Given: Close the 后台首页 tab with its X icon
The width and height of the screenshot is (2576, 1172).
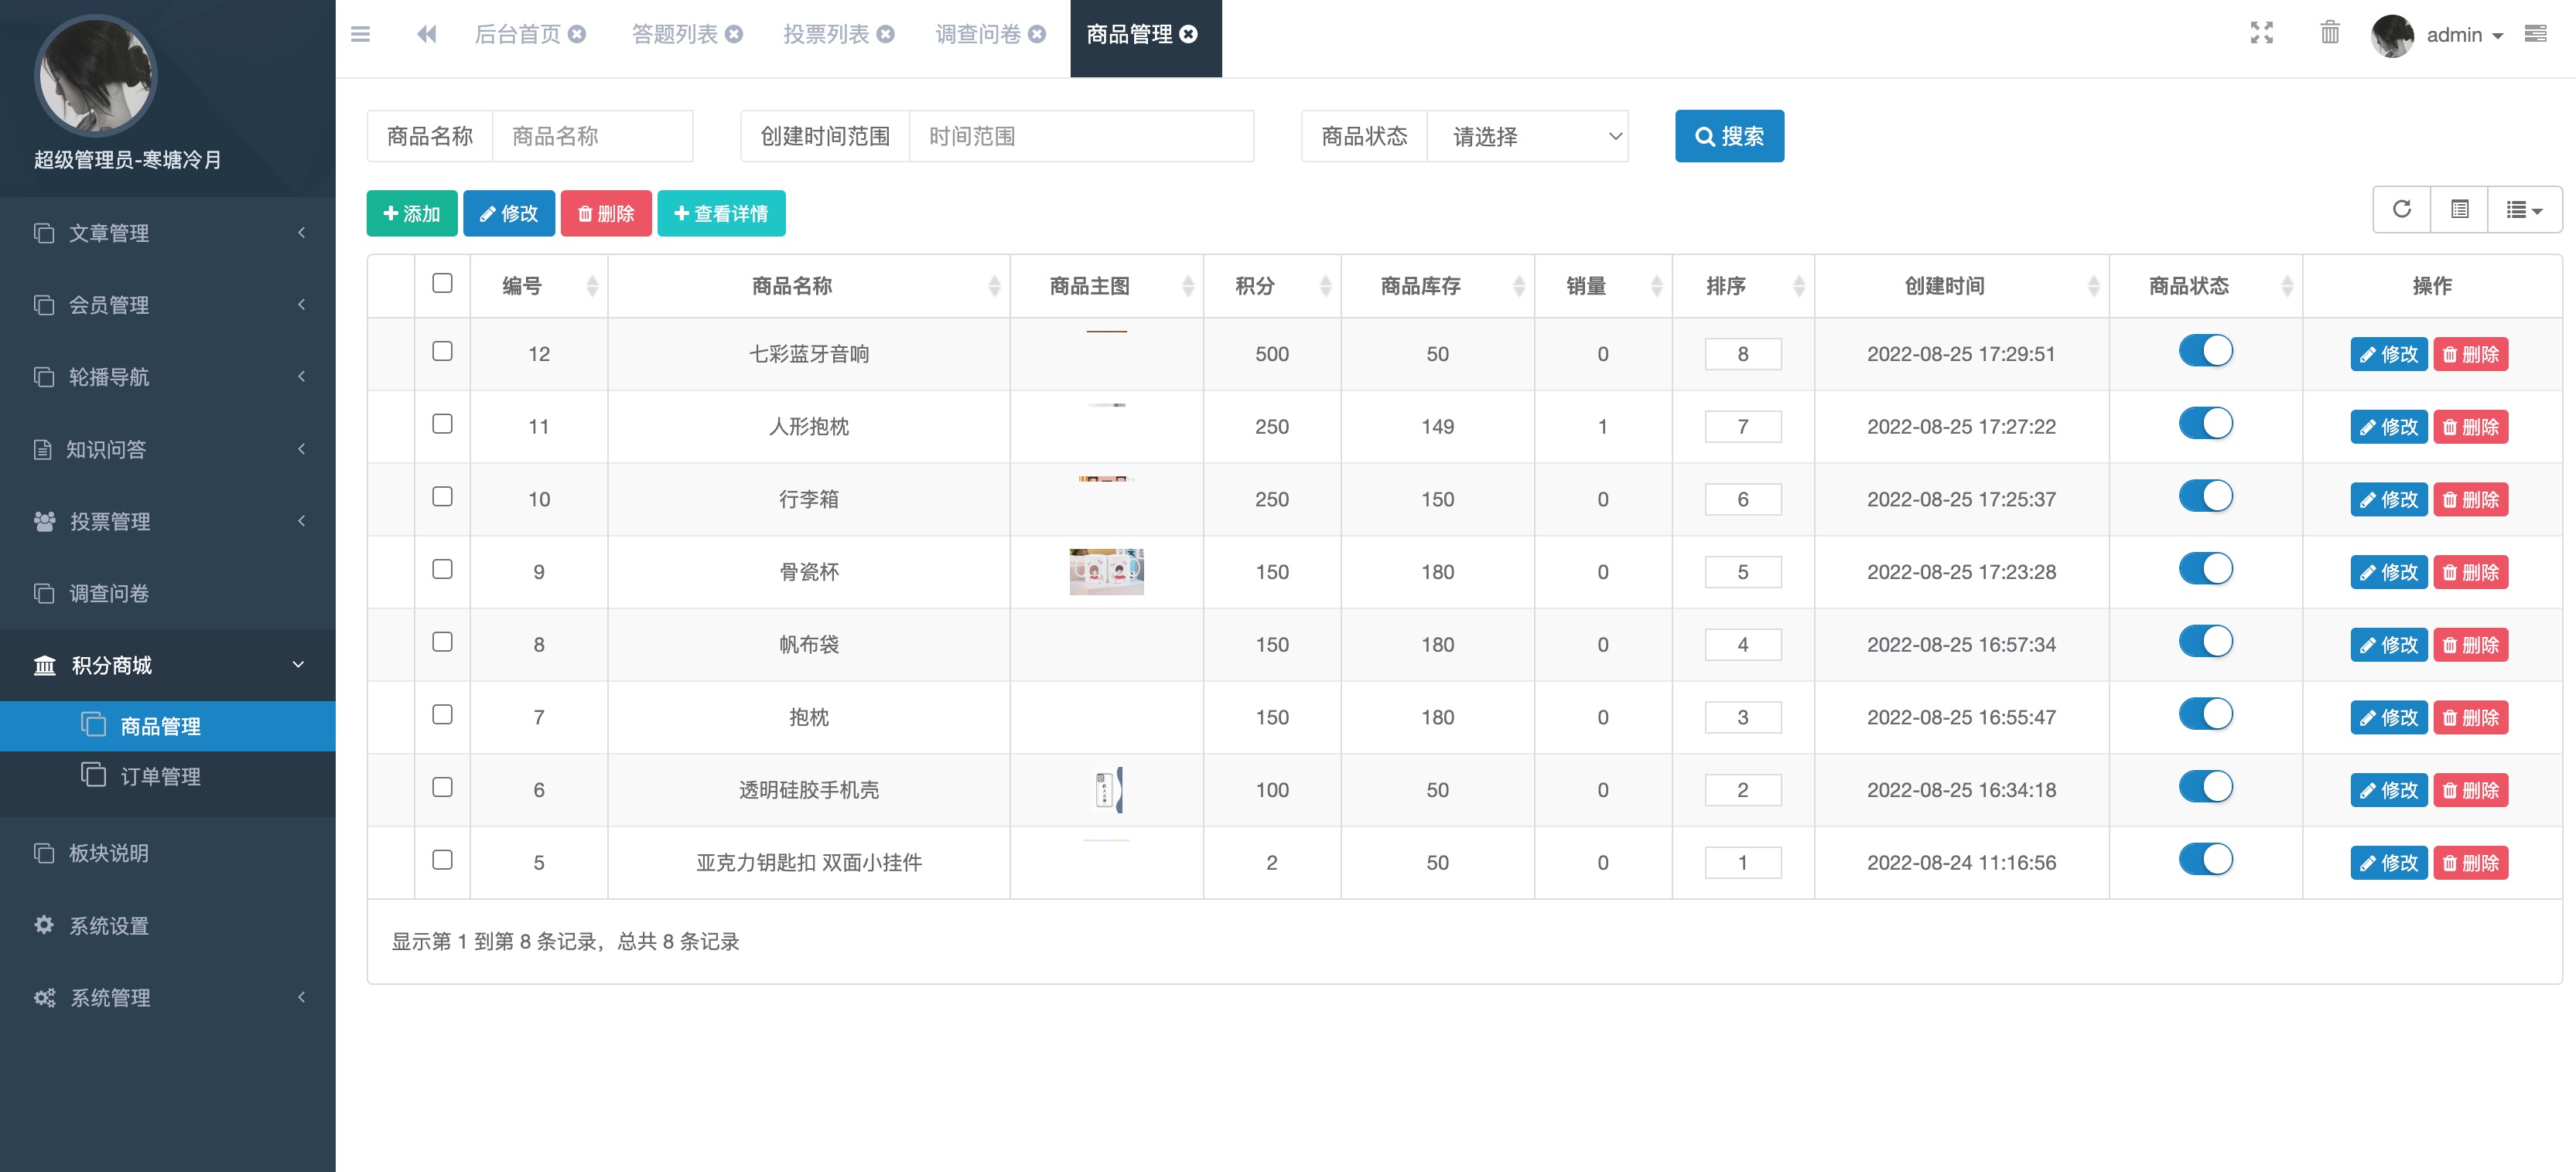Looking at the screenshot, I should [577, 34].
